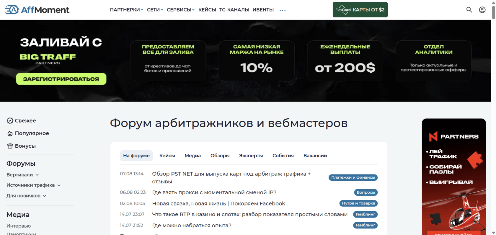The image size is (496, 235).
Task: Open the Популярное sidebar link
Action: 32,133
